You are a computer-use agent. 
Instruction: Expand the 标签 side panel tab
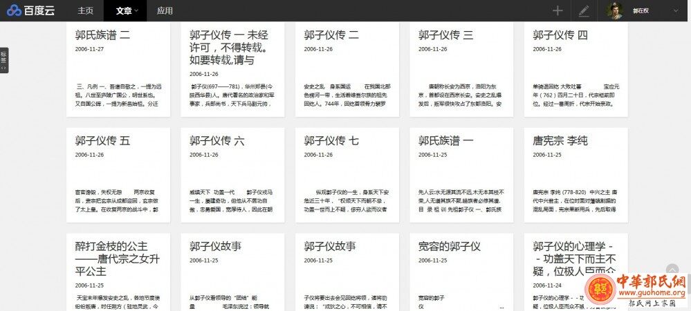[x=3, y=60]
